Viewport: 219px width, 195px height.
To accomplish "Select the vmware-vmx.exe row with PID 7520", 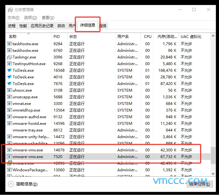I will [108, 157].
